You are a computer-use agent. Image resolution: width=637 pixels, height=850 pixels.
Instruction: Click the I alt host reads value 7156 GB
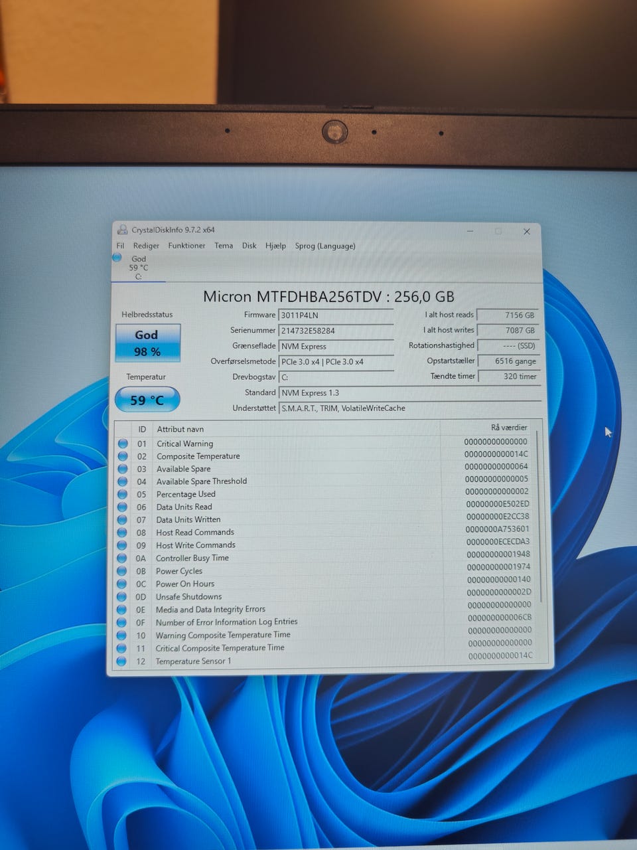pyautogui.click(x=508, y=315)
